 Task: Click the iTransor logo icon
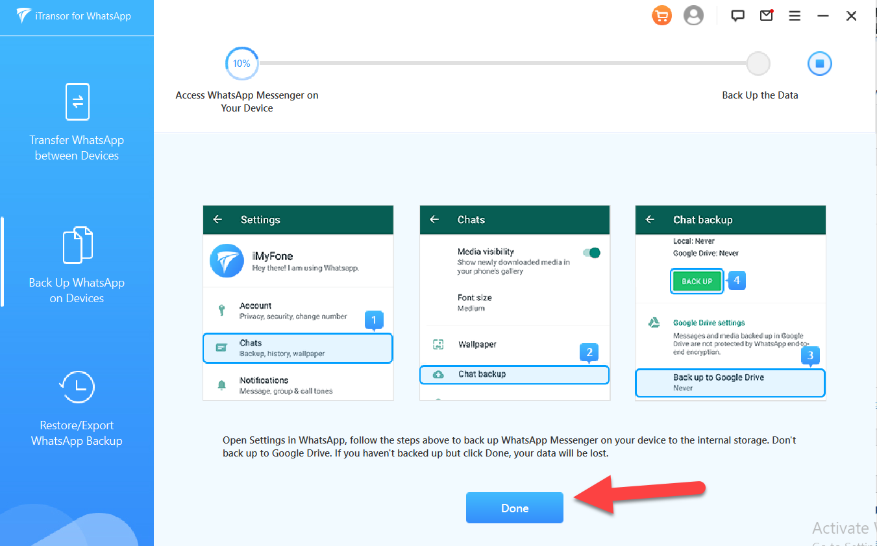(24, 16)
